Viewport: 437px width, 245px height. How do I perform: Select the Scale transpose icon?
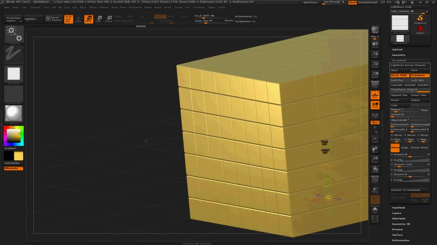pyautogui.click(x=99, y=19)
